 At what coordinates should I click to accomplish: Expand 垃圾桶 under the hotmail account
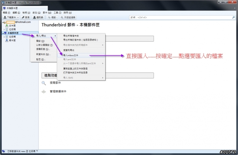pyautogui.click(x=4, y=29)
